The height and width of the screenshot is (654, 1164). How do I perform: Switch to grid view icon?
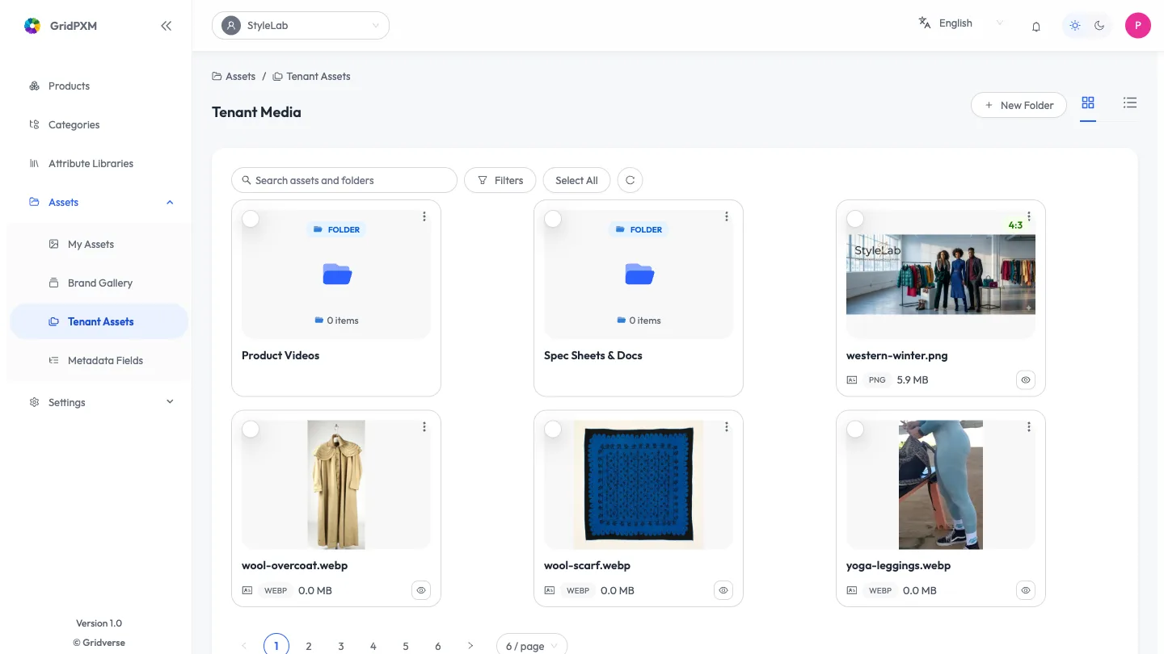point(1088,103)
